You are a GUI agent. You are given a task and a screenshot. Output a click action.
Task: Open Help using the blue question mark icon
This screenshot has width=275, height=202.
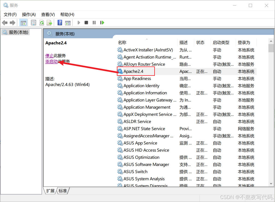60,23
